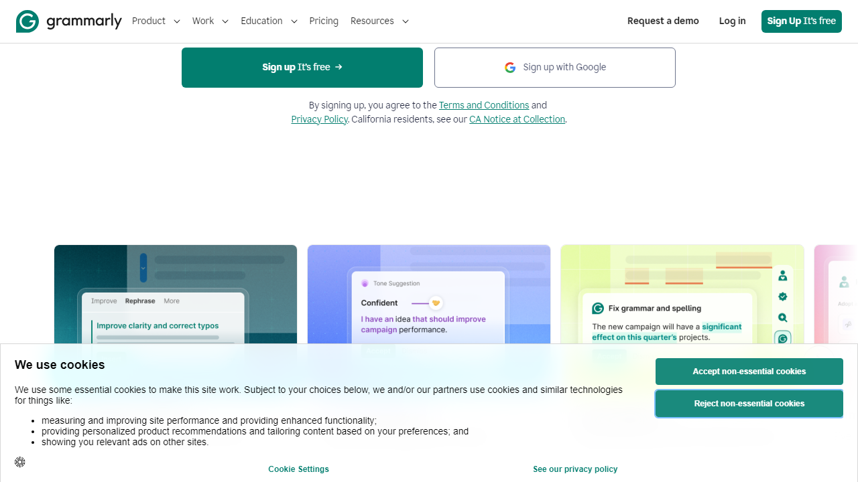This screenshot has width=858, height=482.
Task: Reject non-essential cookies
Action: 749,404
